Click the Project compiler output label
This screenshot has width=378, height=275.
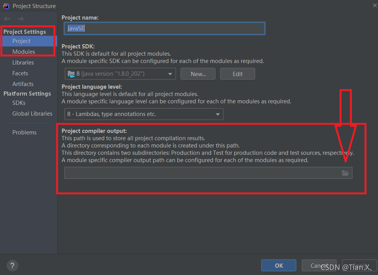(x=94, y=131)
